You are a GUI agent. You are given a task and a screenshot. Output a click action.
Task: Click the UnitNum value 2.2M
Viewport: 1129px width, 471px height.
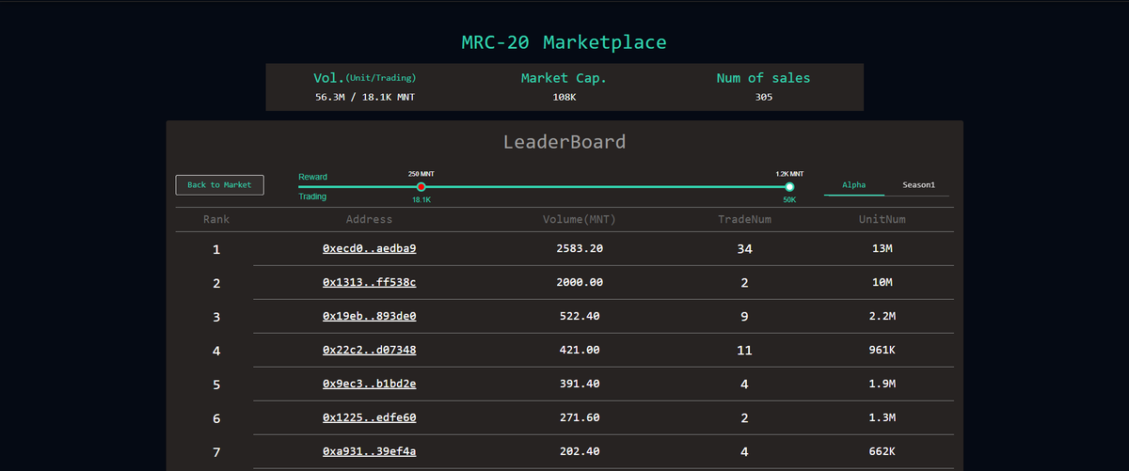(x=882, y=317)
